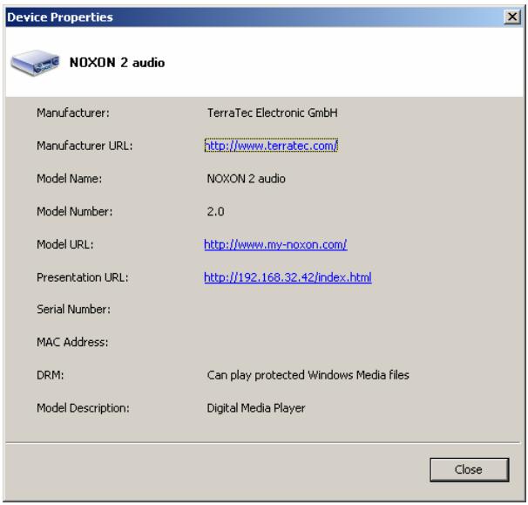Click the "Model Name:" label
This screenshot has height=505, width=528.
coord(69,178)
